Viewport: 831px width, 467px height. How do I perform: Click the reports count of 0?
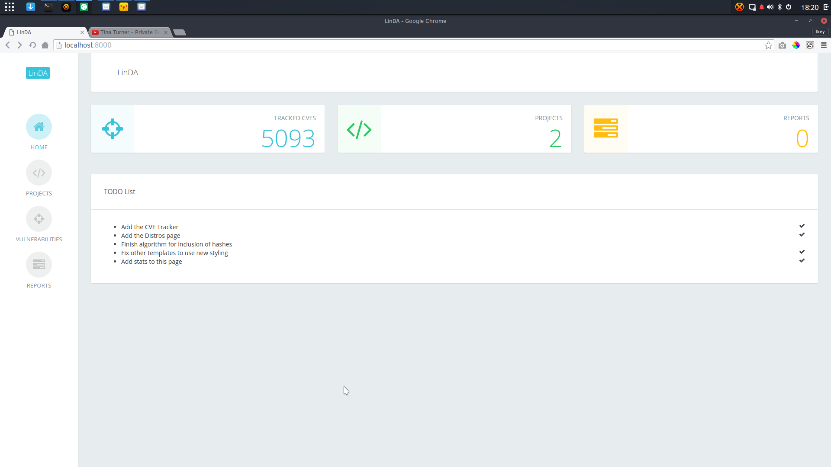tap(802, 138)
